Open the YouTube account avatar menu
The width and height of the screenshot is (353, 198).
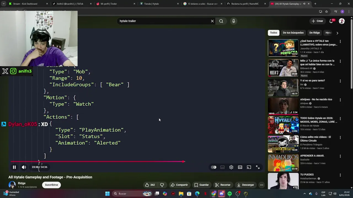point(342,21)
